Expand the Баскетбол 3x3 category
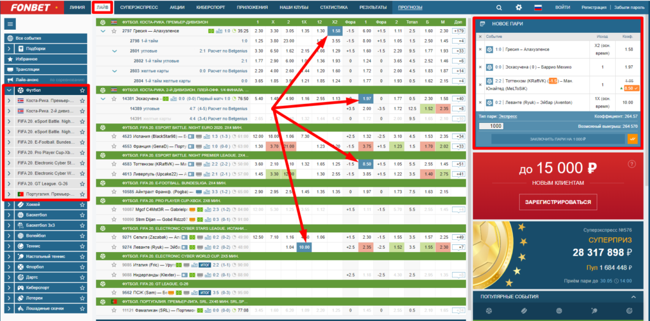Screen dimensions: 650x321 9,225
